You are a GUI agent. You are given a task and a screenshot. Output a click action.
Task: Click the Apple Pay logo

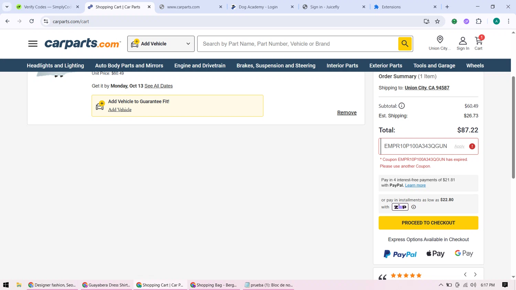[436, 254]
